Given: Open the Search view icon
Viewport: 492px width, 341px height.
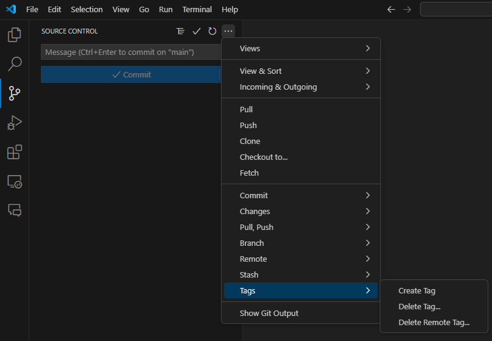Looking at the screenshot, I should pyautogui.click(x=14, y=63).
